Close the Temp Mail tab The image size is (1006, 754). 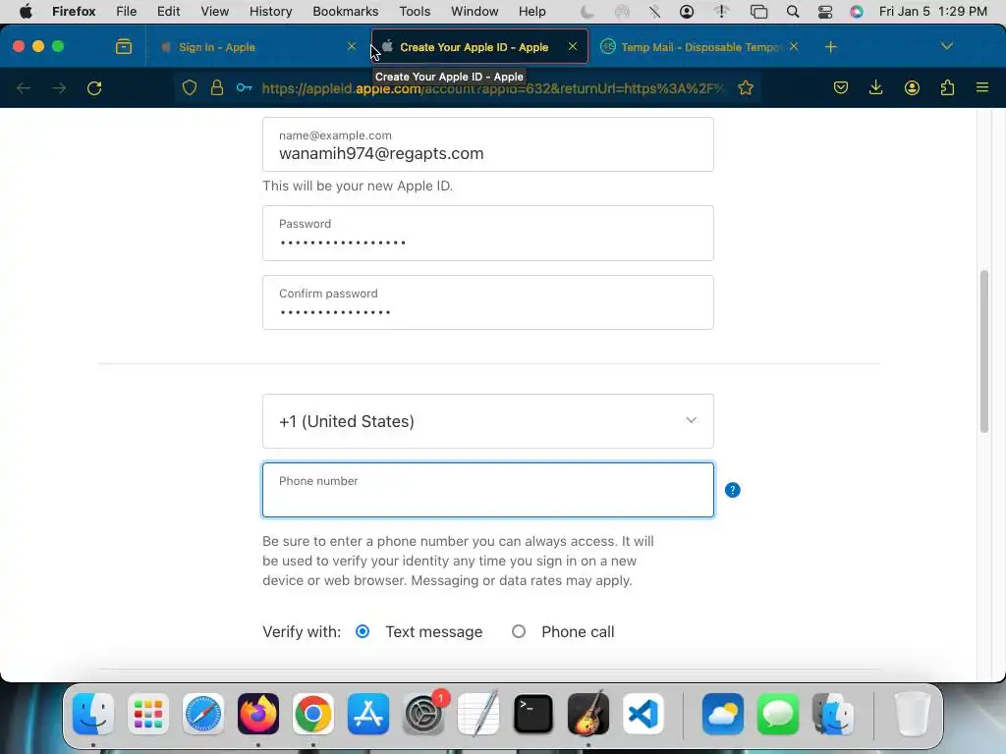[x=794, y=46]
